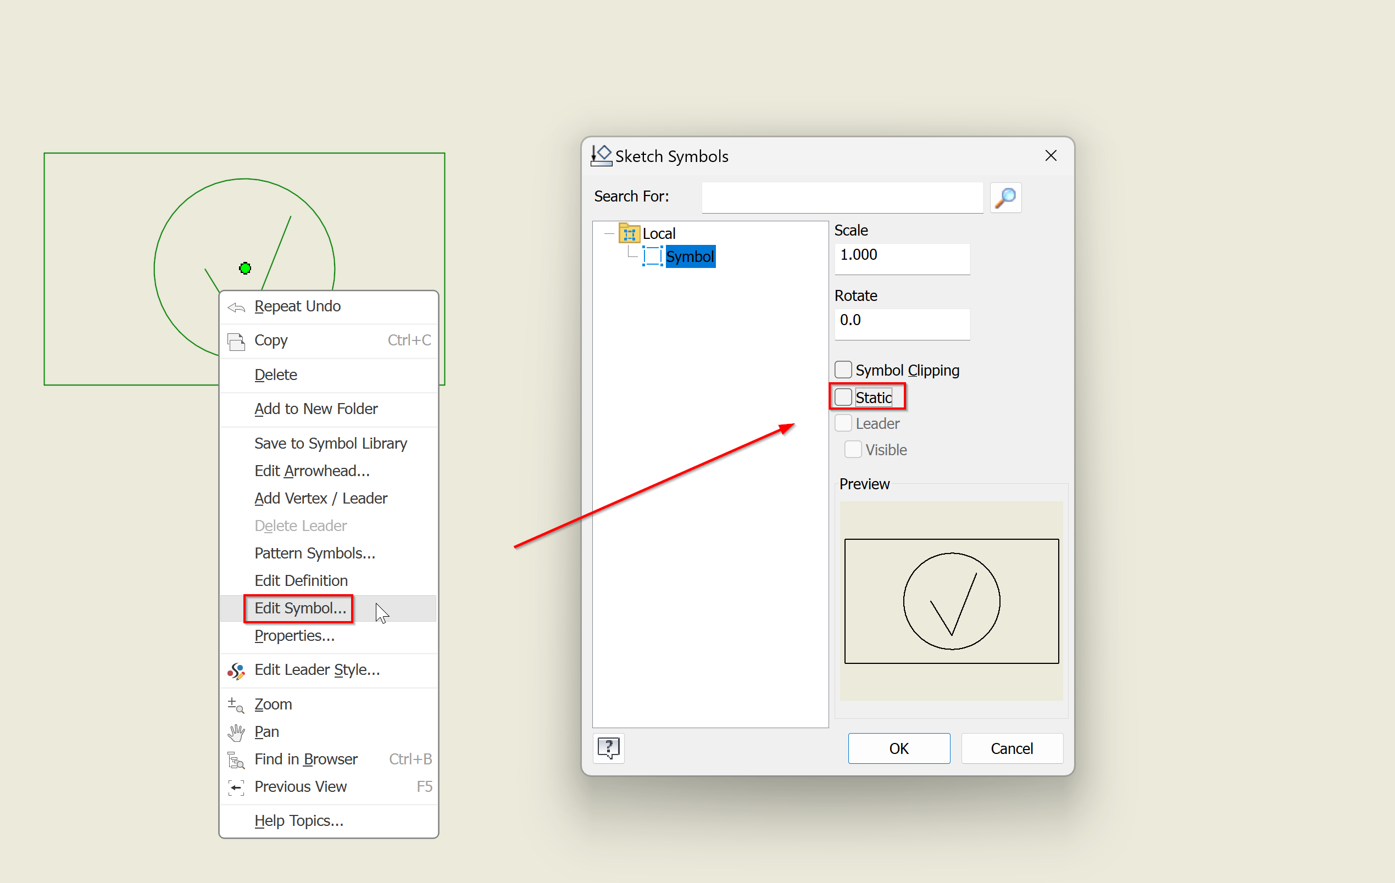Choose Add Vertex / Leader

[x=329, y=499]
